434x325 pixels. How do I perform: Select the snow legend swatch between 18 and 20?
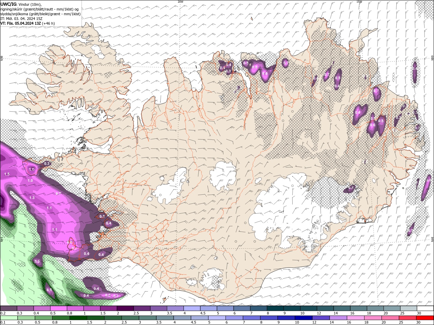[x=376, y=308]
